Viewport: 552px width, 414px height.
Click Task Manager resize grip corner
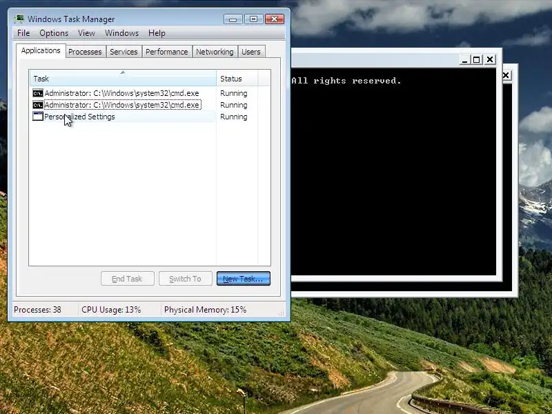[282, 313]
